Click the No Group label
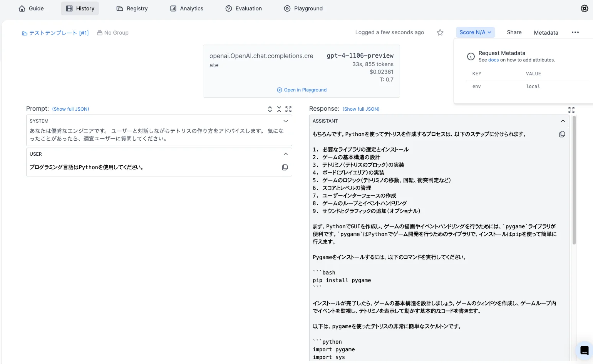This screenshot has height=364, width=593. (113, 33)
